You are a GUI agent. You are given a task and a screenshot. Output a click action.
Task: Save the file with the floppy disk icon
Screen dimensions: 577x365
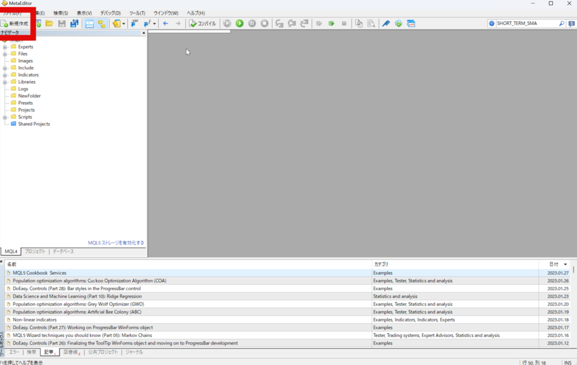tap(62, 24)
